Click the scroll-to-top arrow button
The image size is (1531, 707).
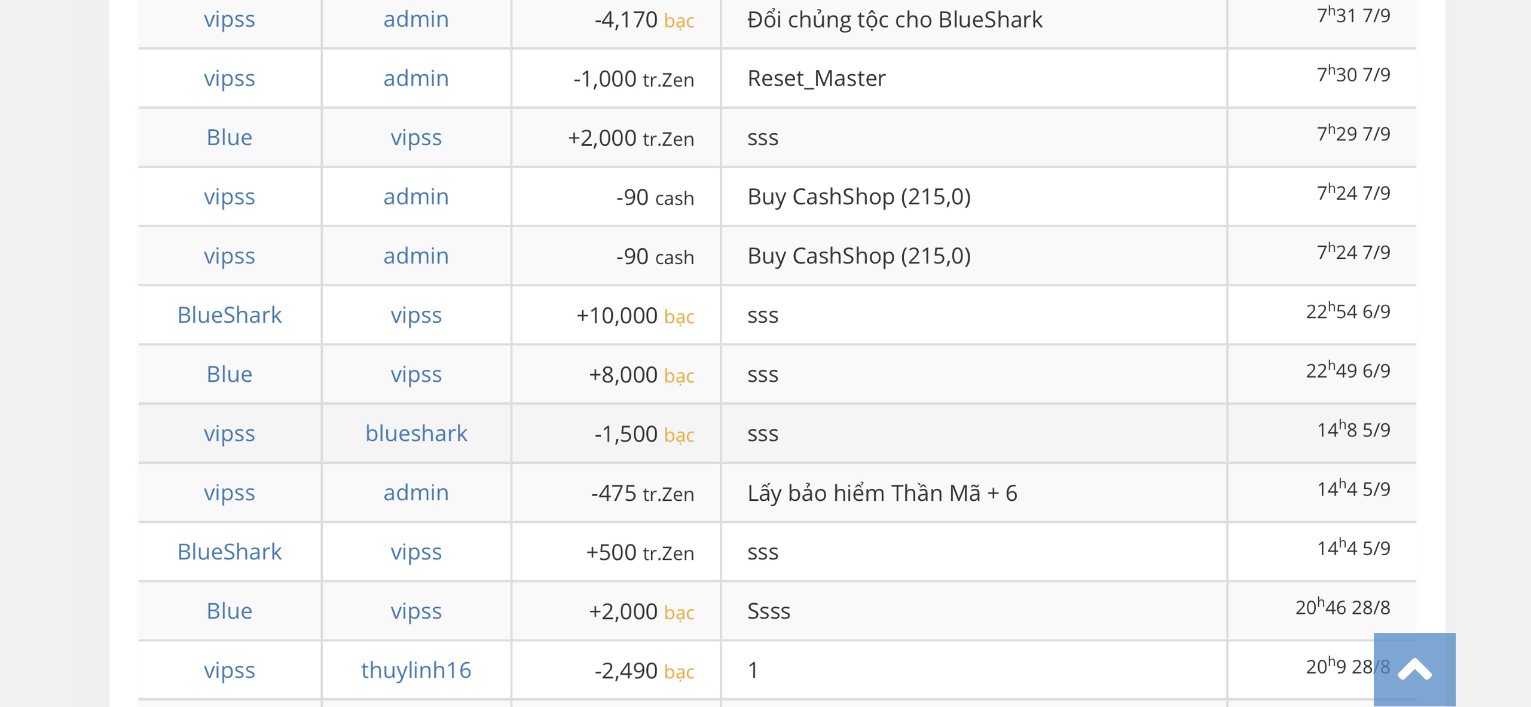[x=1414, y=669]
